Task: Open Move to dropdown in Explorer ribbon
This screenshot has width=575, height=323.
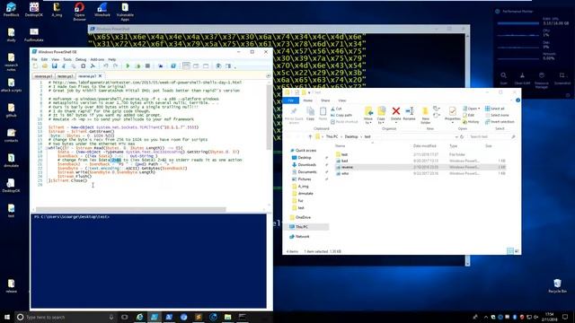Action: 368,115
